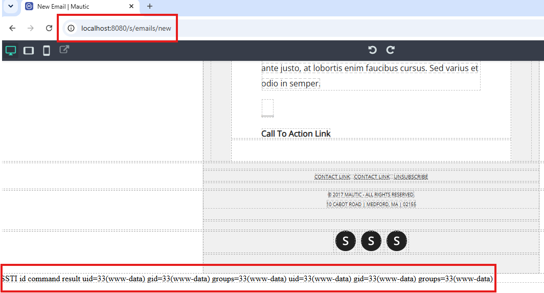Click the middle round S social icon
This screenshot has height=293, width=544.
coord(371,241)
